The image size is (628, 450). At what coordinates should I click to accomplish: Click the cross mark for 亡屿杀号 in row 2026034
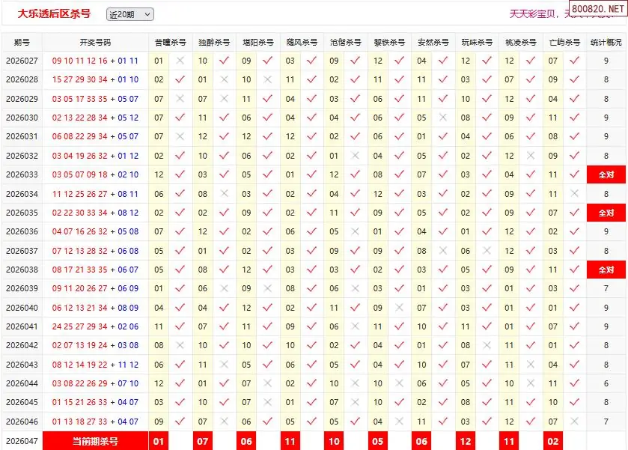pos(574,194)
